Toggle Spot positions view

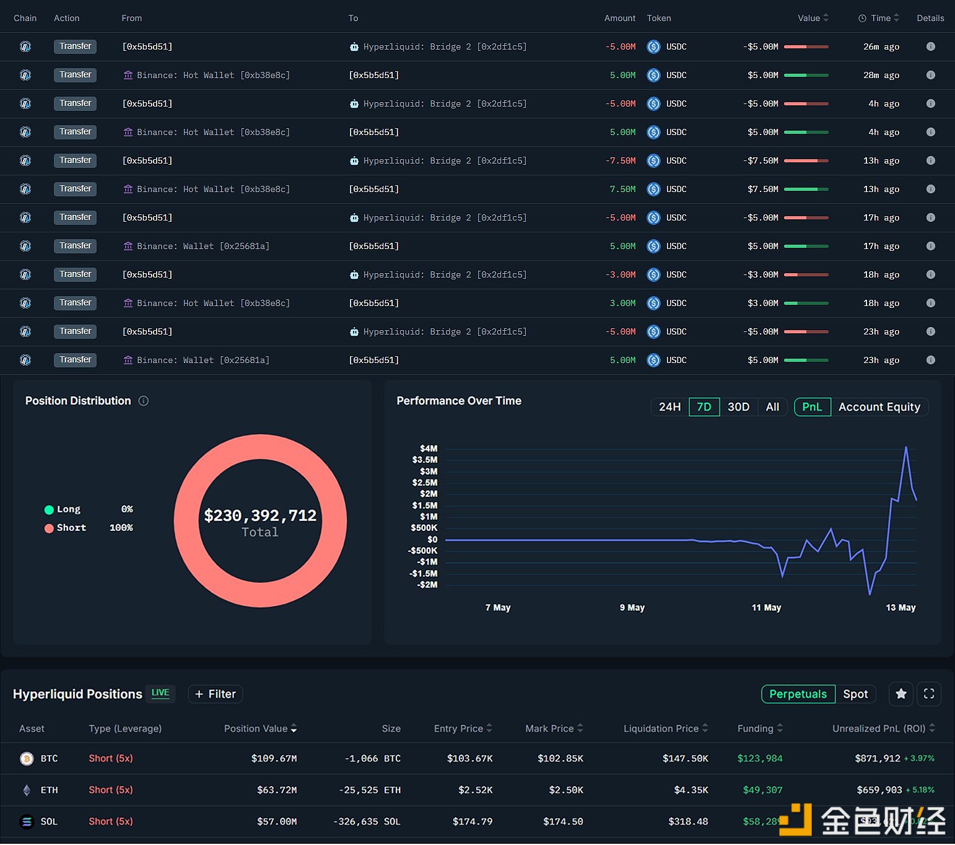point(855,694)
